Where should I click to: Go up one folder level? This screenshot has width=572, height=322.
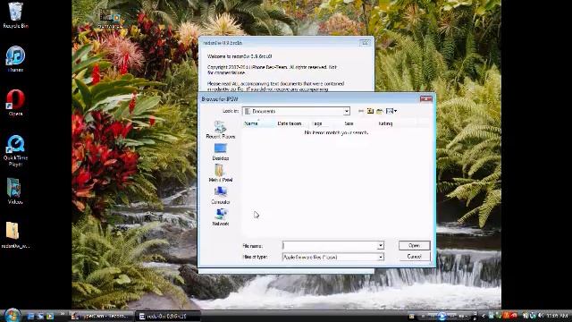[x=370, y=111]
